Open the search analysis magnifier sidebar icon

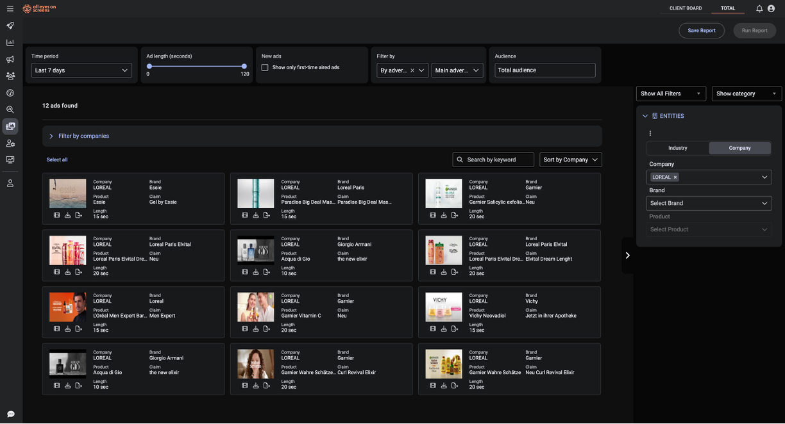(10, 110)
